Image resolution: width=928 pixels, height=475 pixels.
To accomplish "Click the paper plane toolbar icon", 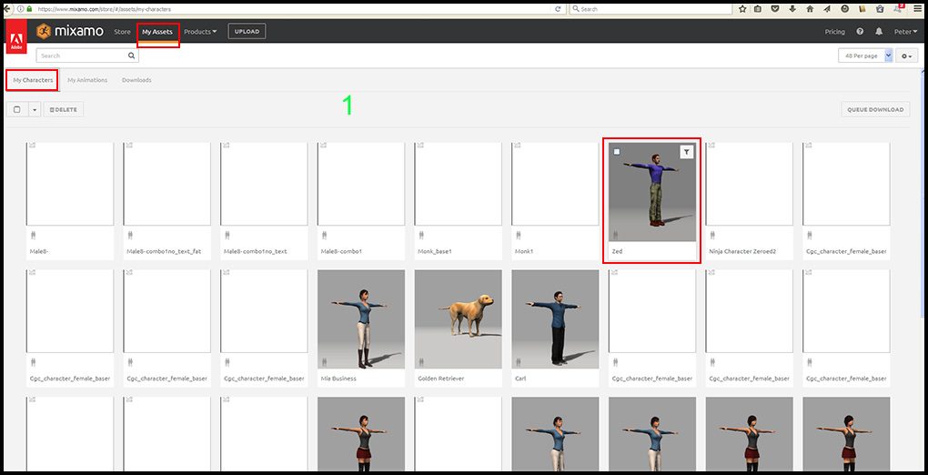I will (x=827, y=9).
